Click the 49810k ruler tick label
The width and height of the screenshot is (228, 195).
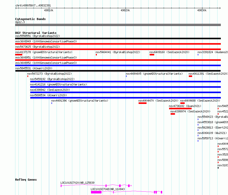(x=49, y=10)
